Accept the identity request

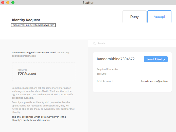click(159, 17)
